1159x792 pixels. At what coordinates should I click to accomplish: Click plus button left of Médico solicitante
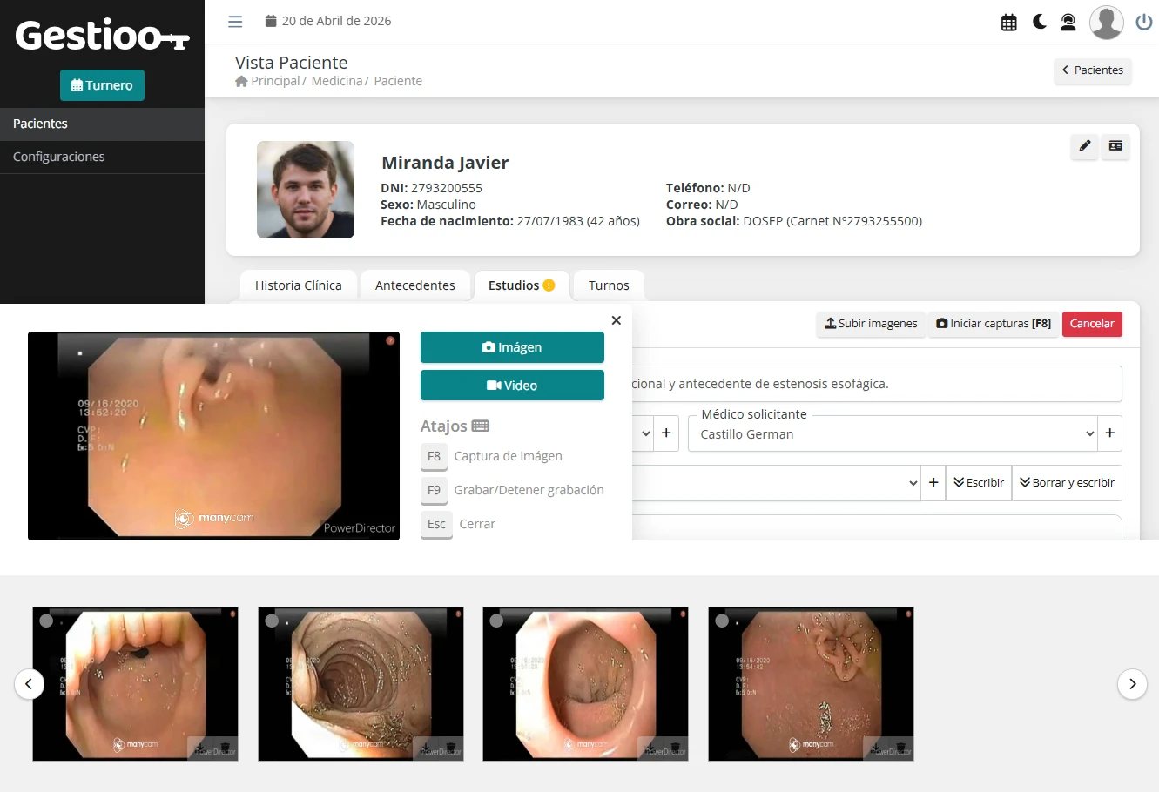coord(666,433)
